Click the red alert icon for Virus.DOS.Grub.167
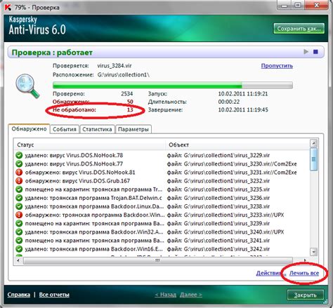Screen dimensions: 333x308 [19, 181]
